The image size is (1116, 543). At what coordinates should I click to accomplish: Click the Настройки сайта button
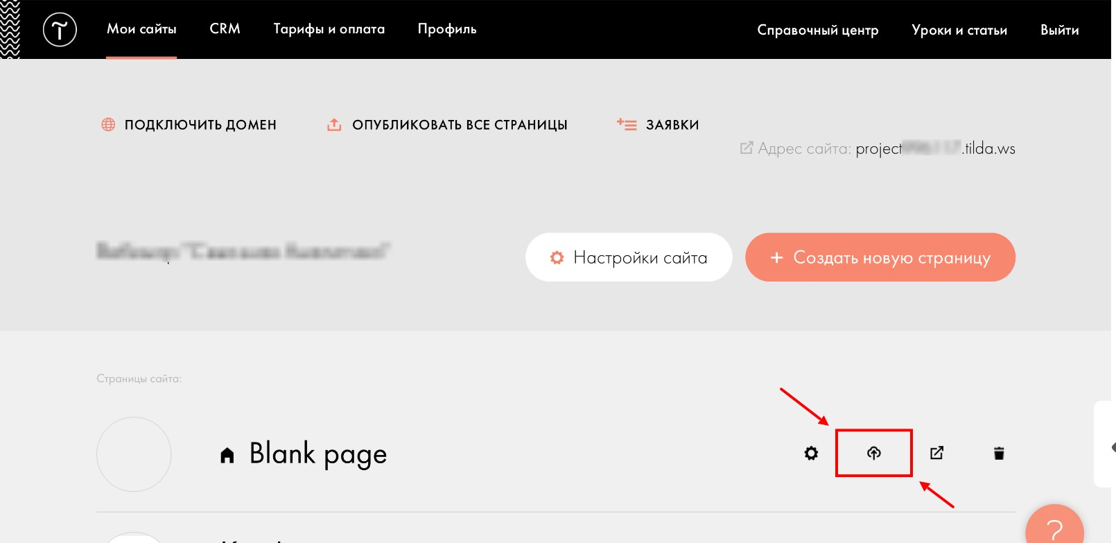629,257
